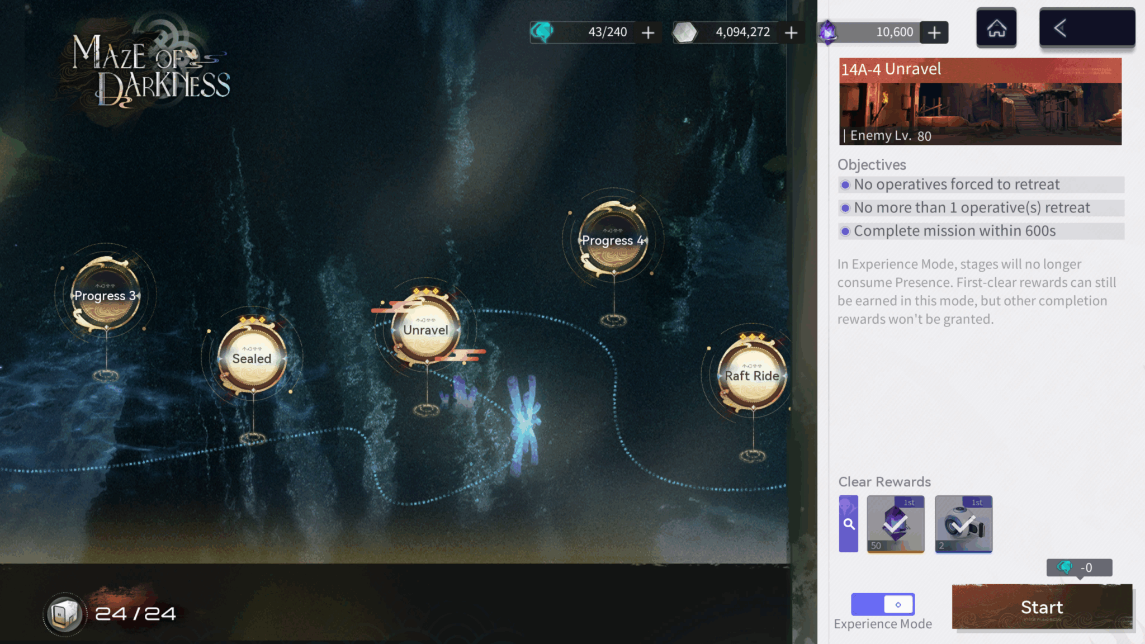Tap the purple crystal currency icon

point(828,32)
